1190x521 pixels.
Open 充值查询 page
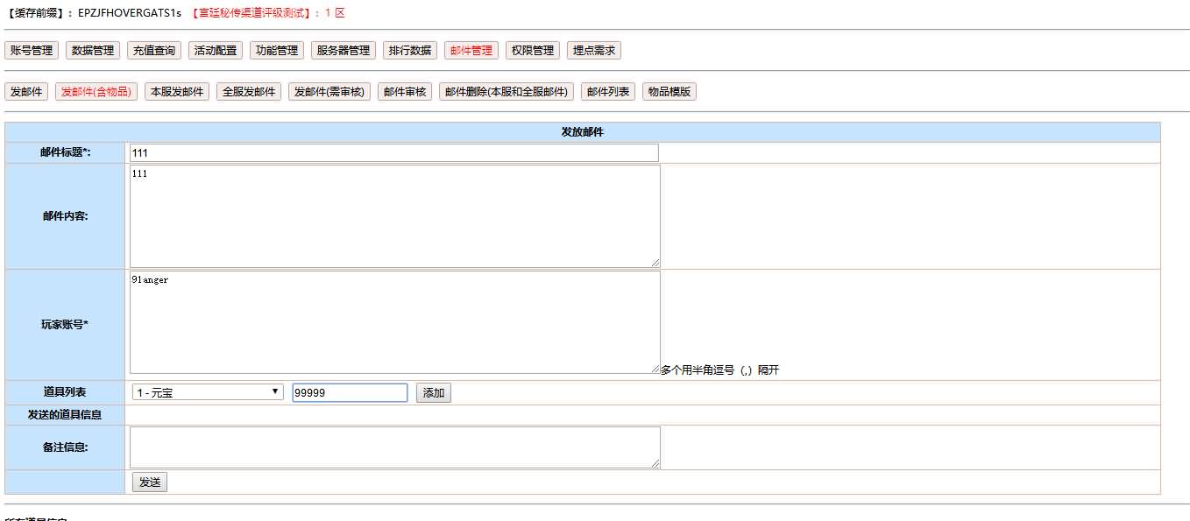[x=154, y=51]
